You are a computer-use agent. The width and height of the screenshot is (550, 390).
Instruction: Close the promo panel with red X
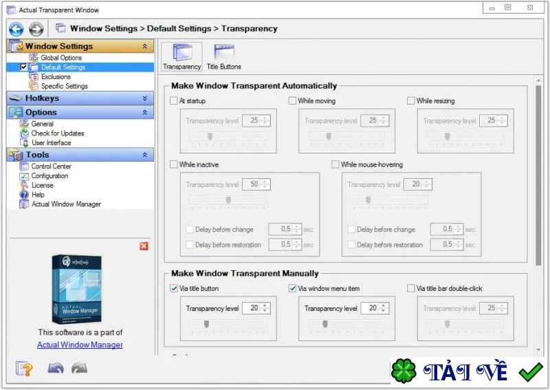(x=144, y=246)
